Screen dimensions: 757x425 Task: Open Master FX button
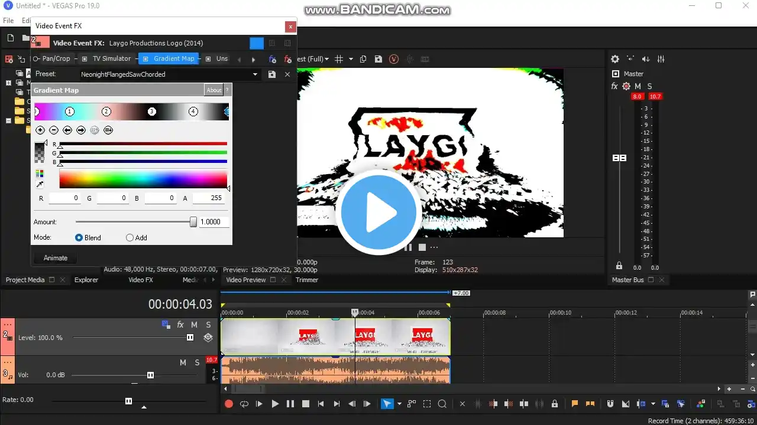pos(614,86)
